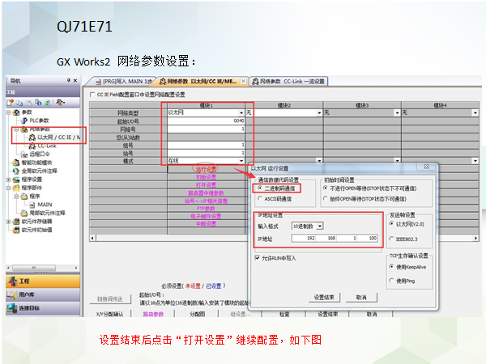Close the 网络参数 以太网 tab
Viewport: 486px width, 364px height.
243,81
